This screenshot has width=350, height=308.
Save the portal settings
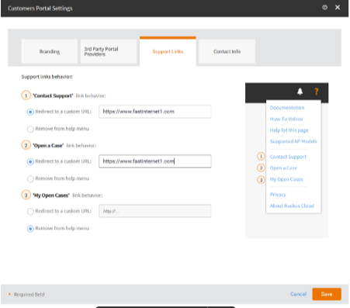pyautogui.click(x=327, y=294)
